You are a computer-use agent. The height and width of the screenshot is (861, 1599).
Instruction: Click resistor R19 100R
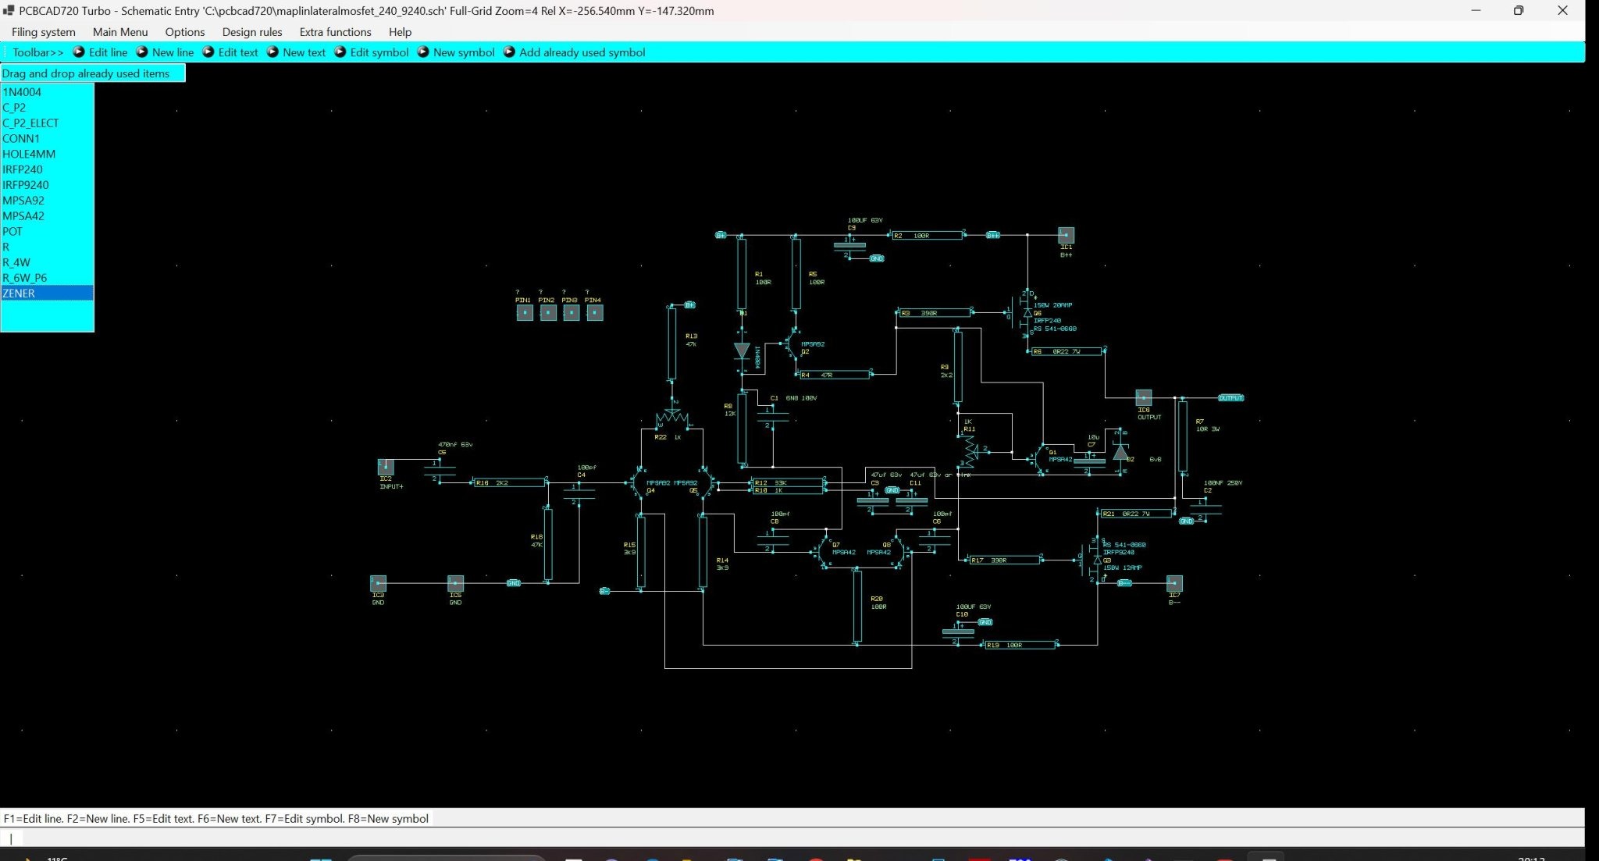[x=1020, y=645]
